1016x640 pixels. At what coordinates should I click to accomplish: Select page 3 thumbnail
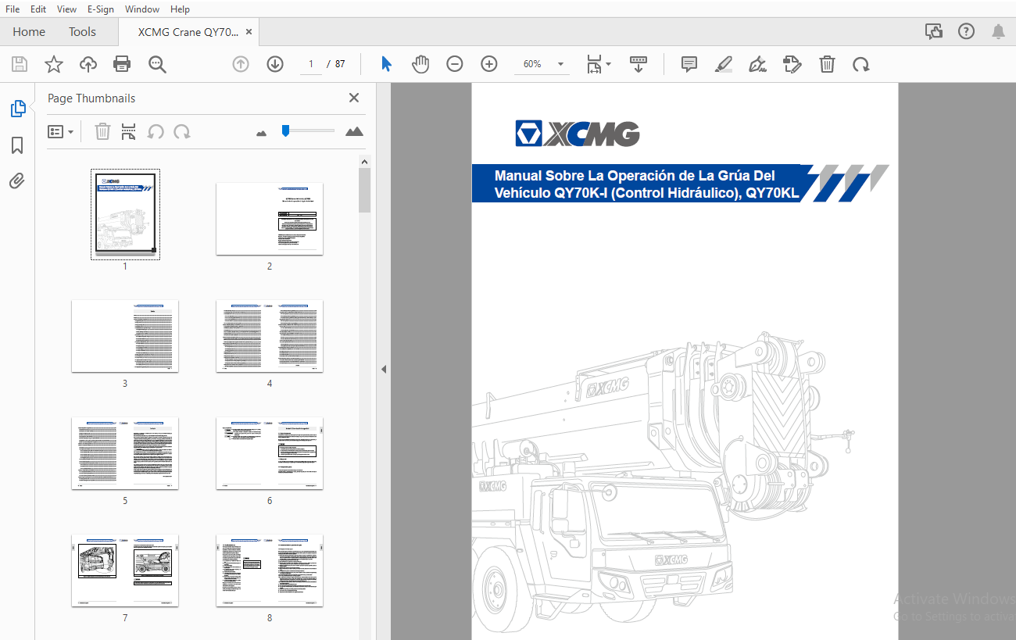tap(125, 336)
